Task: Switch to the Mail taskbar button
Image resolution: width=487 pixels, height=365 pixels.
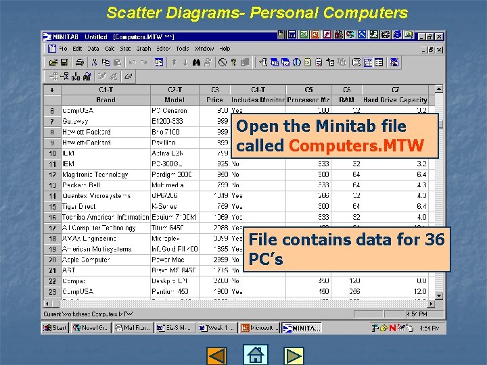Action: click(x=133, y=328)
